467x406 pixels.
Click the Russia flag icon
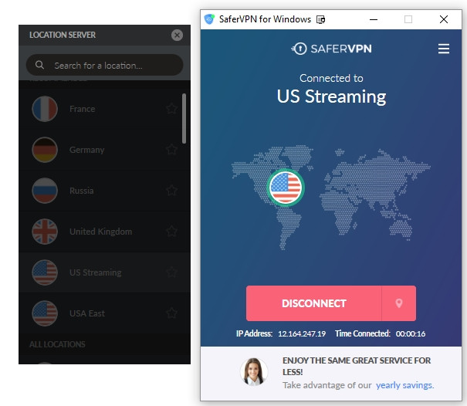[45, 191]
